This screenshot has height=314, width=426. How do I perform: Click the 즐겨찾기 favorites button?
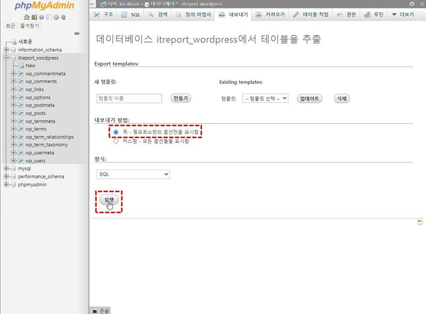[30, 26]
